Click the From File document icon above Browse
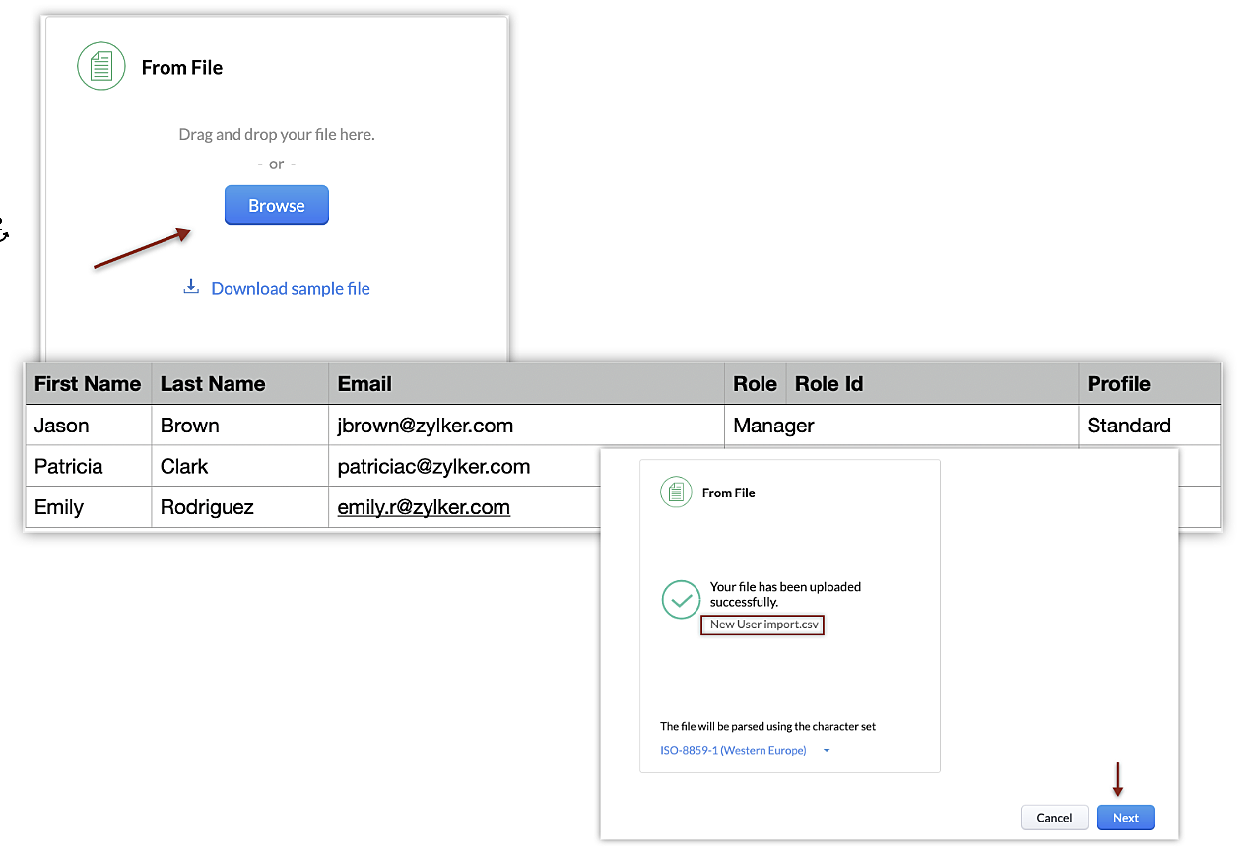Screen dimensions: 1259x855 coord(101,67)
